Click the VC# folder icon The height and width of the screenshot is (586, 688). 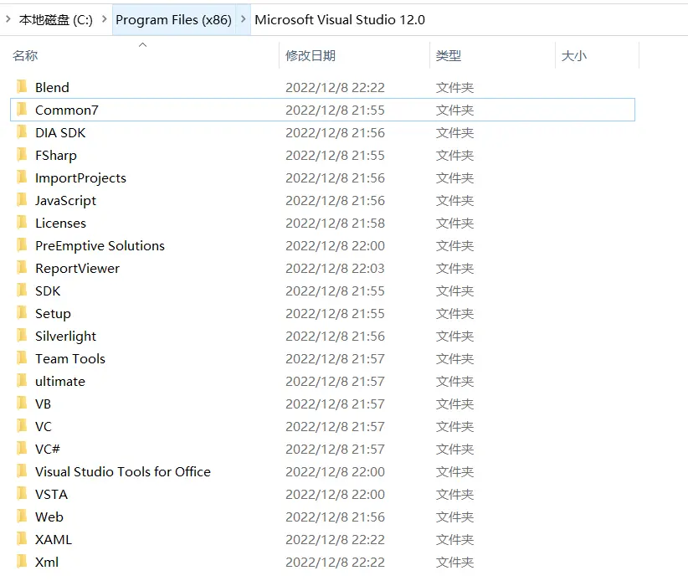[x=22, y=448]
